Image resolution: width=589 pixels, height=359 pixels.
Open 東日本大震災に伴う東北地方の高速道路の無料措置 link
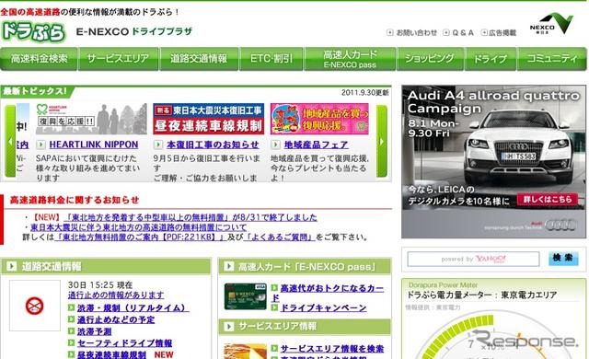click(x=139, y=227)
